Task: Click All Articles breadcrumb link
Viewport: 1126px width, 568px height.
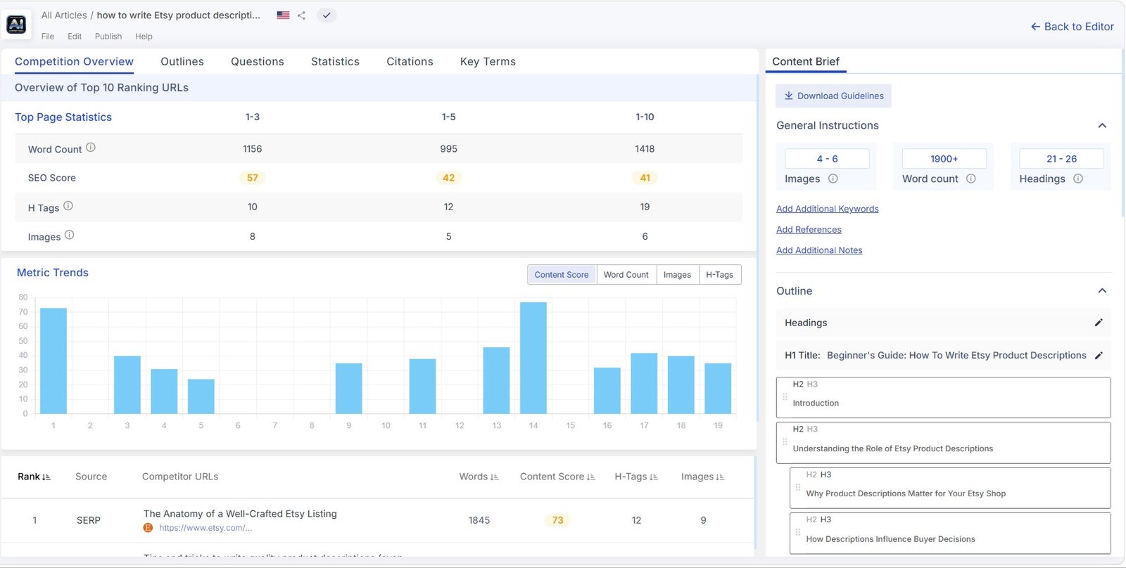Action: click(64, 15)
